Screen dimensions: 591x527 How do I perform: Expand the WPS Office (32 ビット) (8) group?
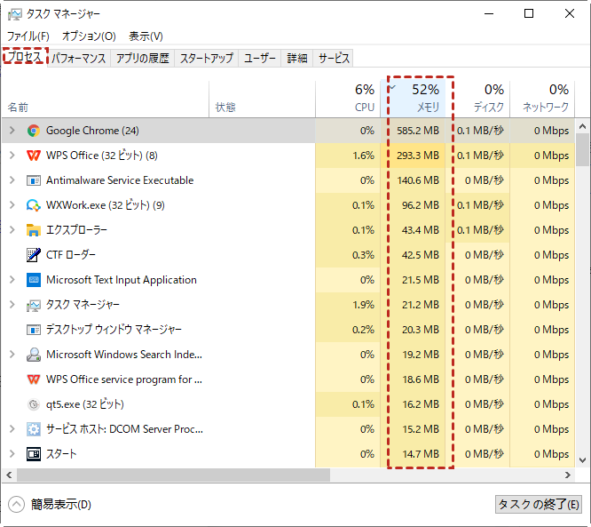(x=12, y=156)
